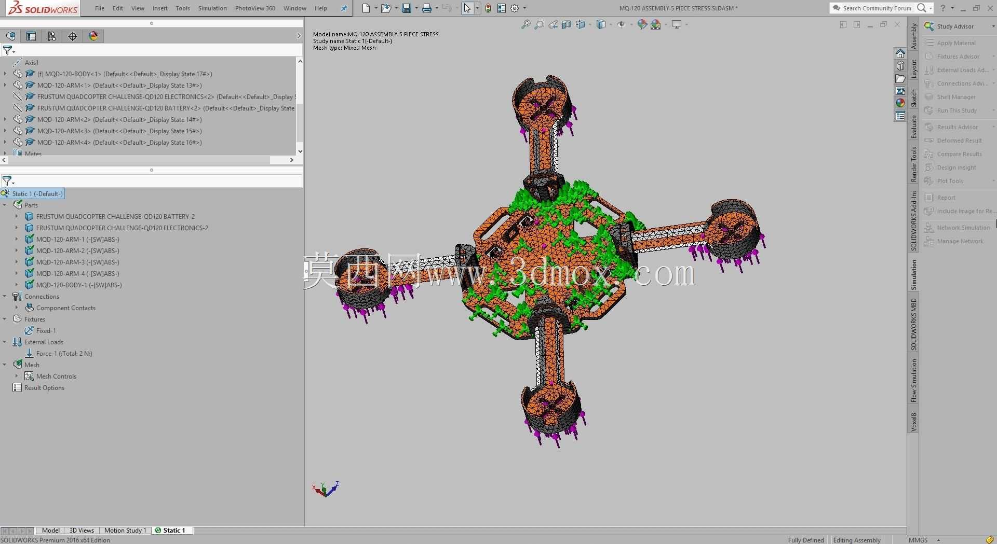Viewport: 997px width, 544px height.
Task: Open Custom Properties icon in task pane
Action: click(900, 116)
